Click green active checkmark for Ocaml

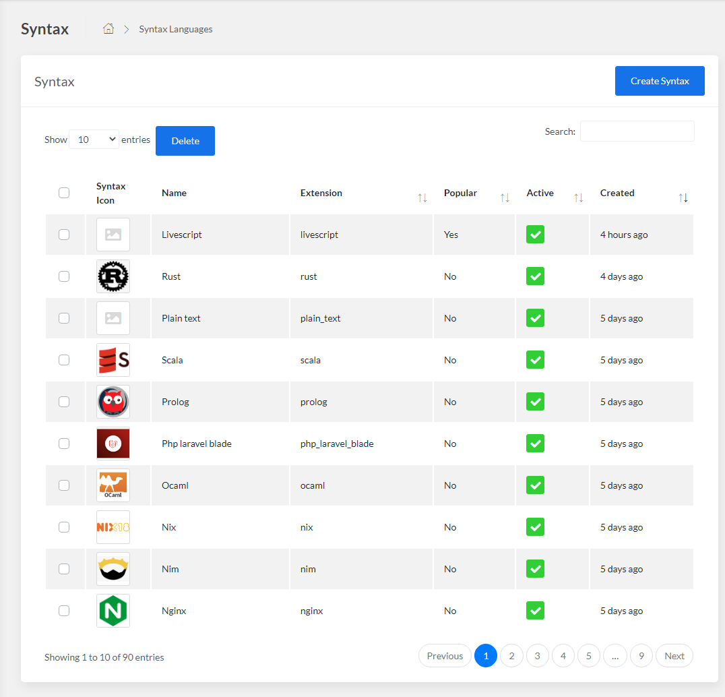point(536,485)
